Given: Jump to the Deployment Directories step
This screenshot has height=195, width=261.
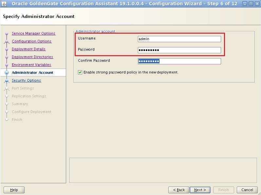Looking at the screenshot, I should (32, 57).
